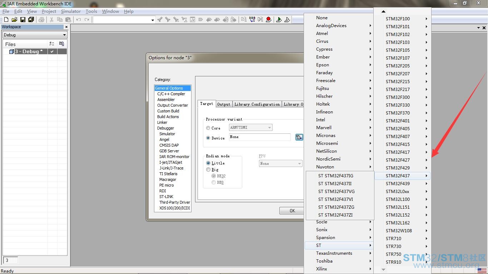488x274 pixels.
Task: Select the J-Link/J-Trace category
Action: (171, 168)
